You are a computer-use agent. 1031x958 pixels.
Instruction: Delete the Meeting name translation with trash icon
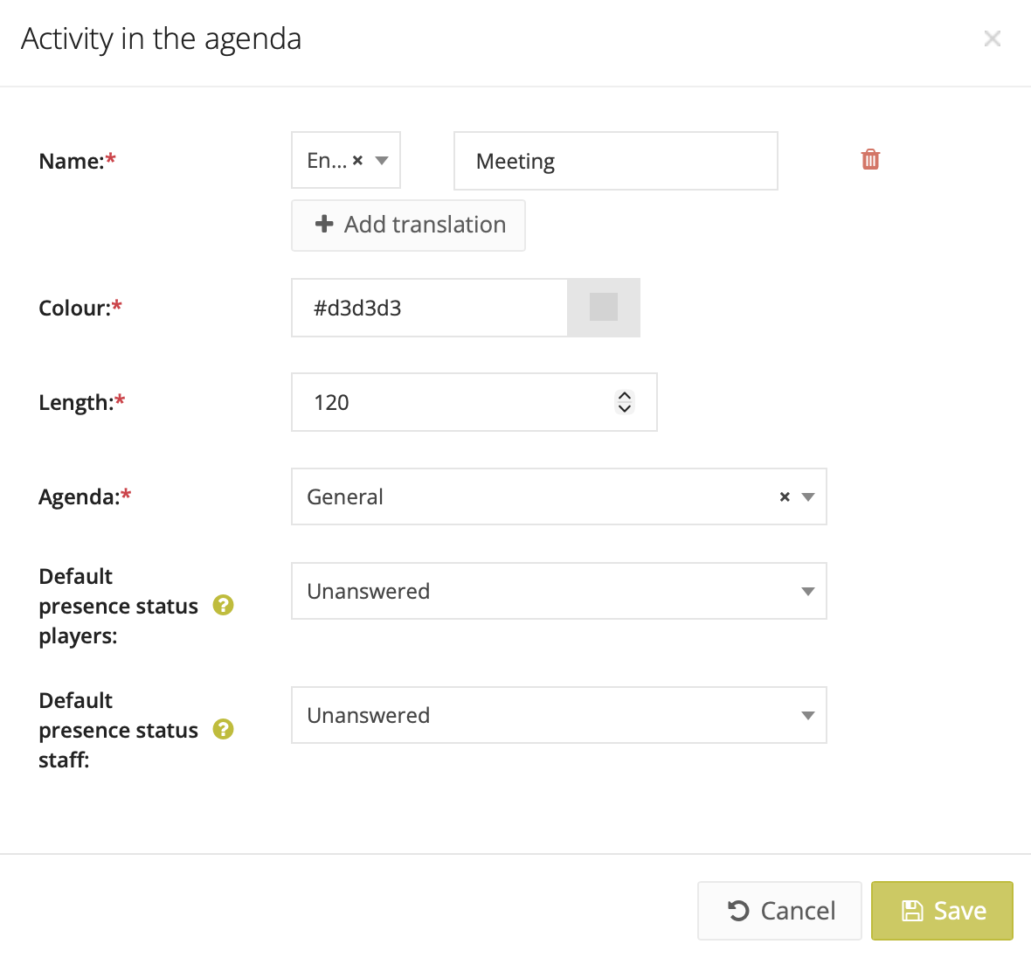870,159
